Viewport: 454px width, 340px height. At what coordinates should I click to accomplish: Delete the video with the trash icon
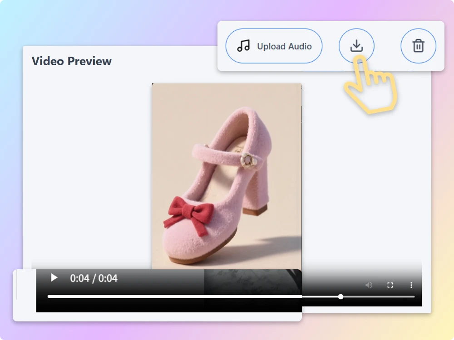(418, 46)
